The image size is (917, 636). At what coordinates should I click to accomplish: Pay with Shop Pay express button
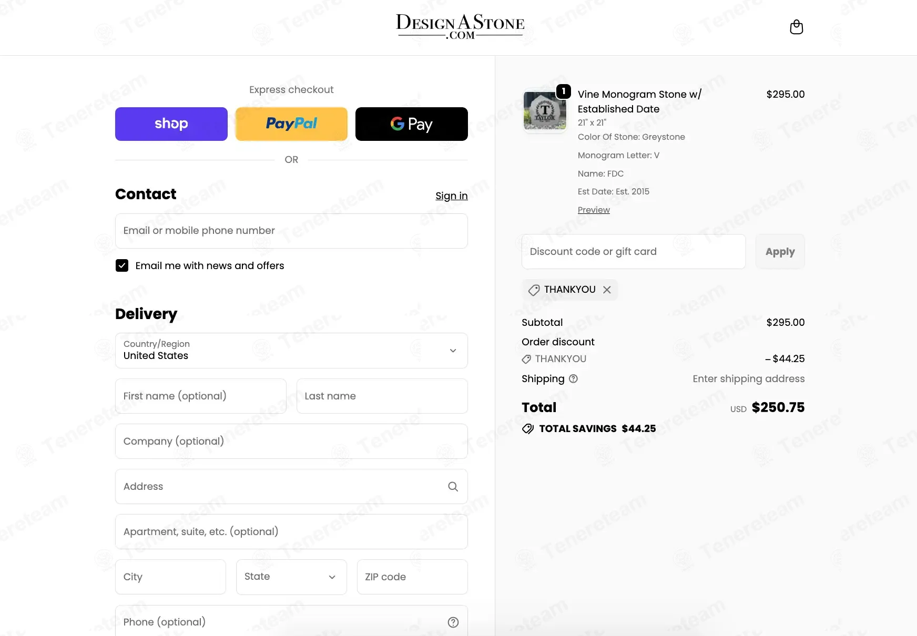point(171,124)
